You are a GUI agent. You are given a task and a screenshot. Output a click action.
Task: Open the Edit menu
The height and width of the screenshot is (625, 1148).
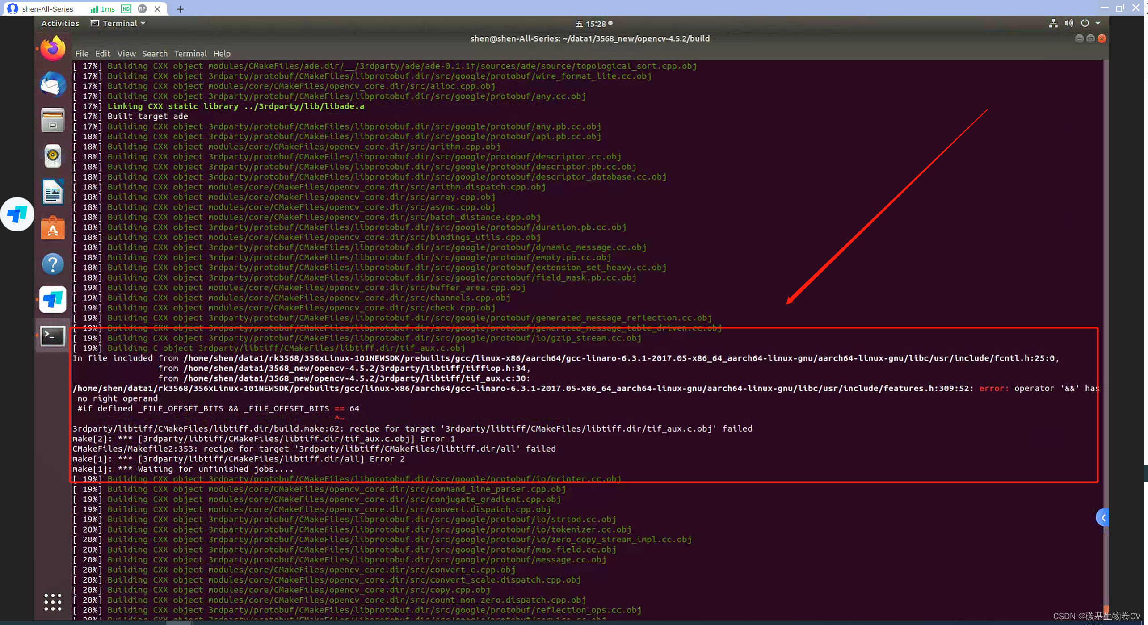pyautogui.click(x=102, y=54)
